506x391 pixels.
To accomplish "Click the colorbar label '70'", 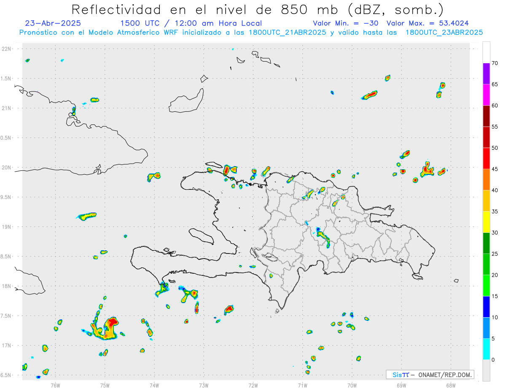I will point(495,63).
